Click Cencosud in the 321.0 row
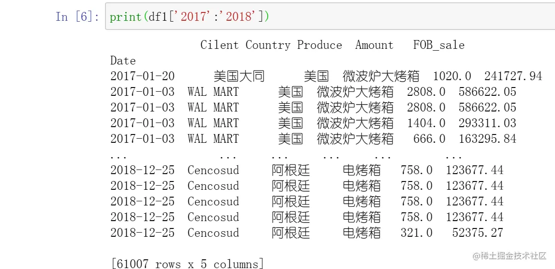This screenshot has width=555, height=269. [x=213, y=233]
